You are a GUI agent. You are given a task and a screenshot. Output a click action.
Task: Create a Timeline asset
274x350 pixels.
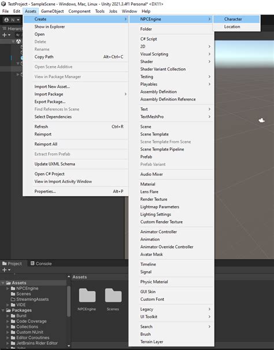171,264
